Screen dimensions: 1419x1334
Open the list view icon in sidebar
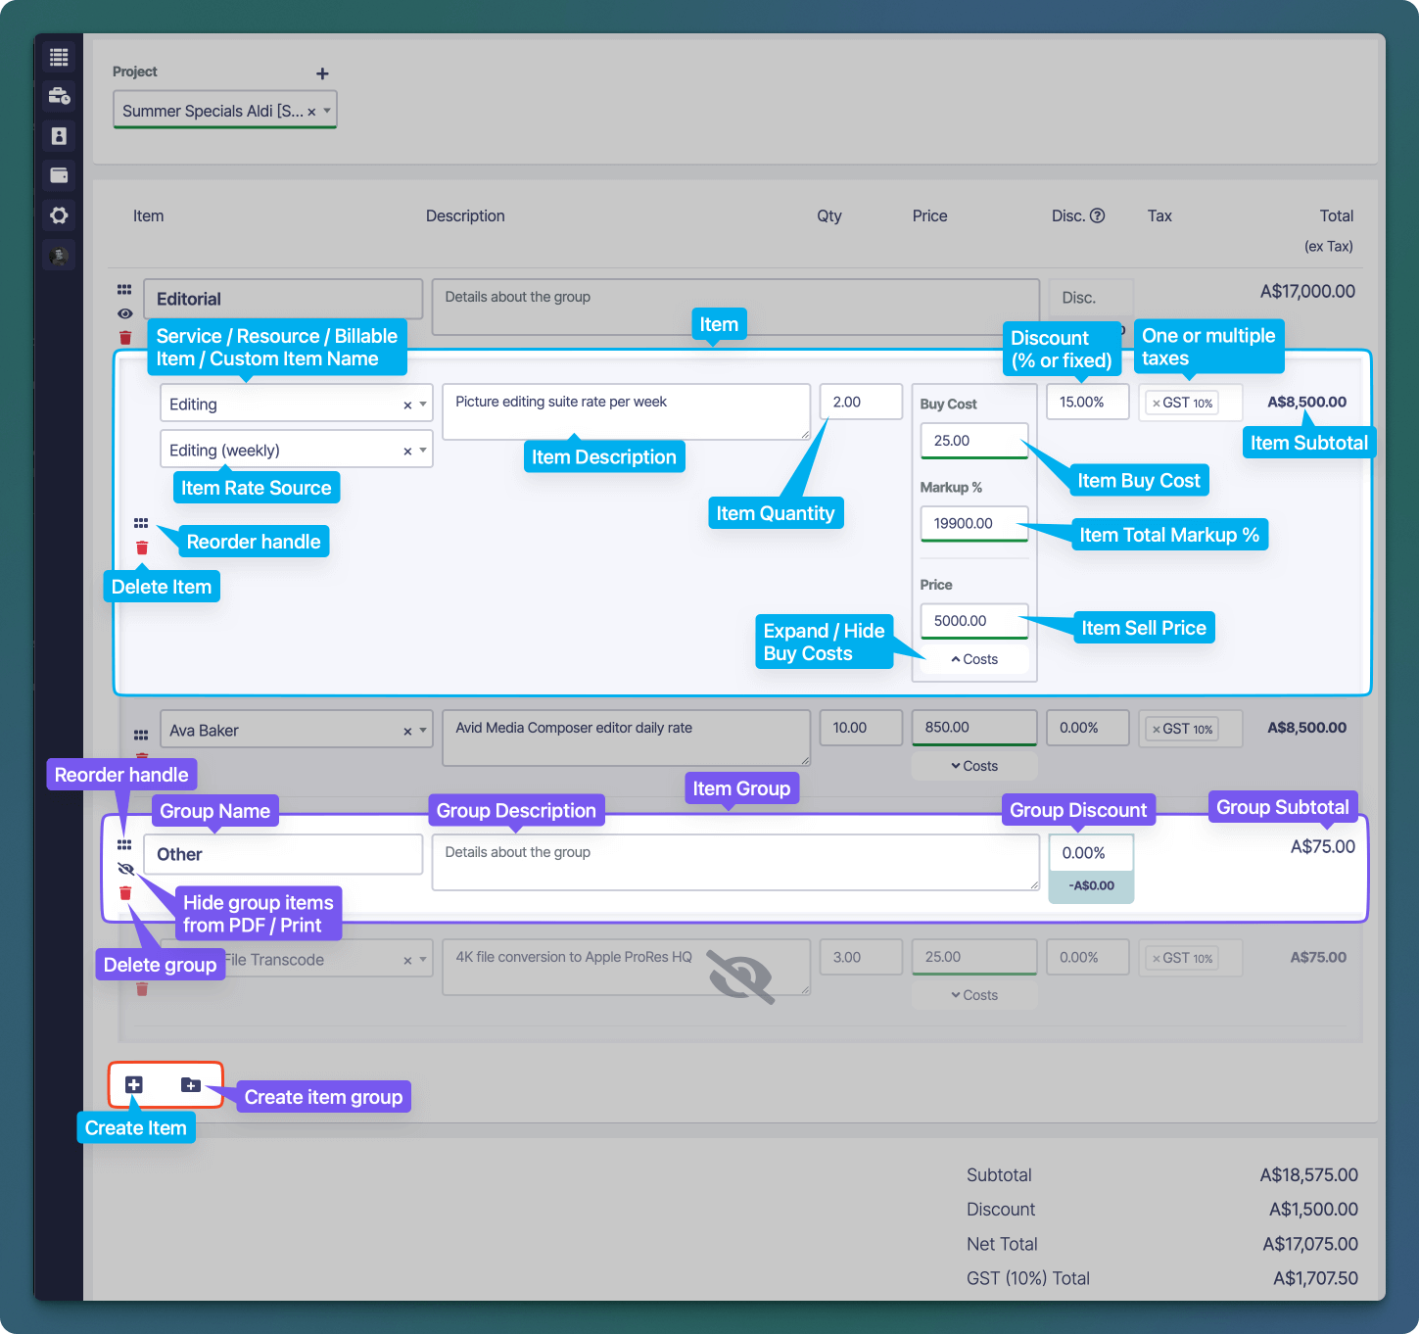(59, 58)
